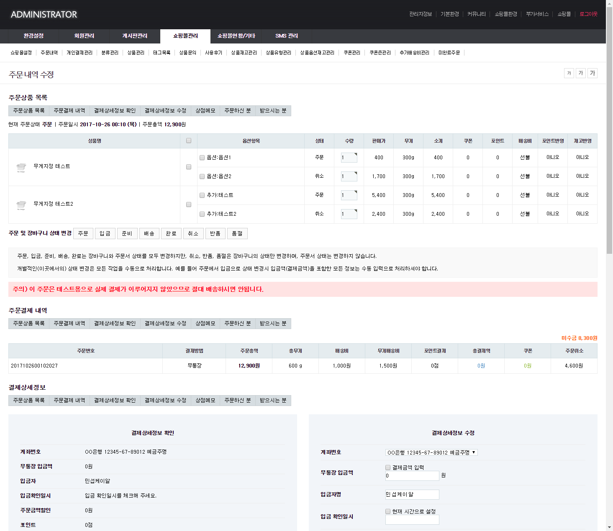The width and height of the screenshot is (613, 531).
Task: Click the 무게지정 테스트 product thumbnail
Action: click(21, 167)
